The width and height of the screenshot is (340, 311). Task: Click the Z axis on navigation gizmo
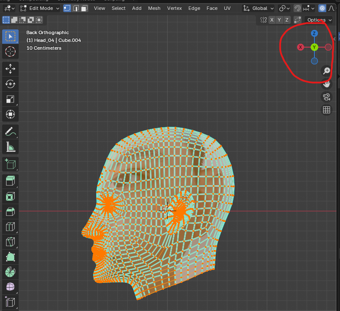pyautogui.click(x=314, y=33)
